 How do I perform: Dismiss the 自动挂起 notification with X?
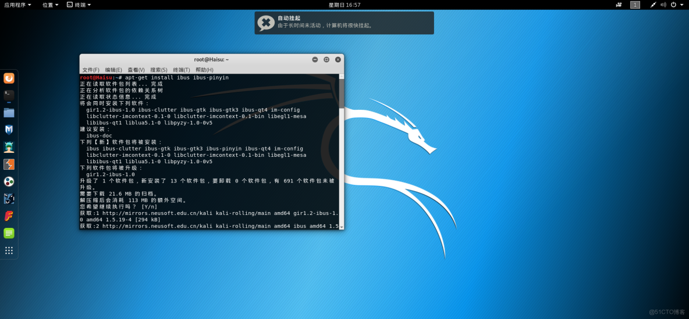point(266,23)
